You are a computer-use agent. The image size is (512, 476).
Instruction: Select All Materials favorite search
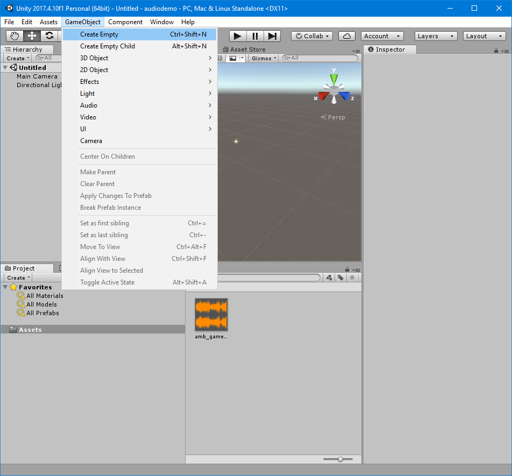coord(45,296)
